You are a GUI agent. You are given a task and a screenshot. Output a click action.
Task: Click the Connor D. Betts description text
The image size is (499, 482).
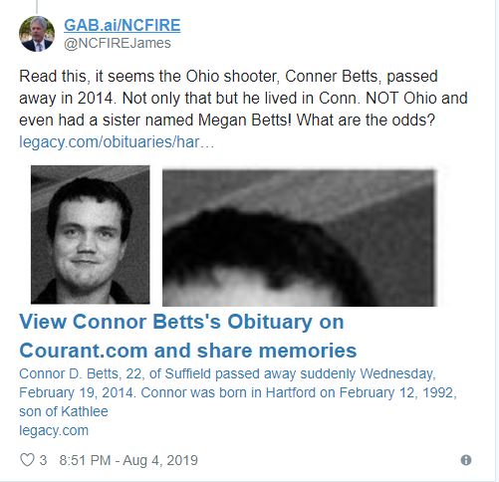(x=238, y=392)
